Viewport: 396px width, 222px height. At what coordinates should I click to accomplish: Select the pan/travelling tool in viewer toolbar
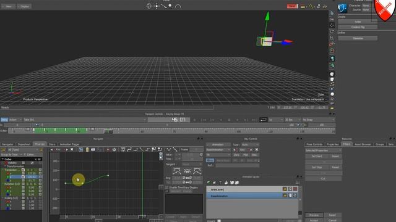coord(157,6)
